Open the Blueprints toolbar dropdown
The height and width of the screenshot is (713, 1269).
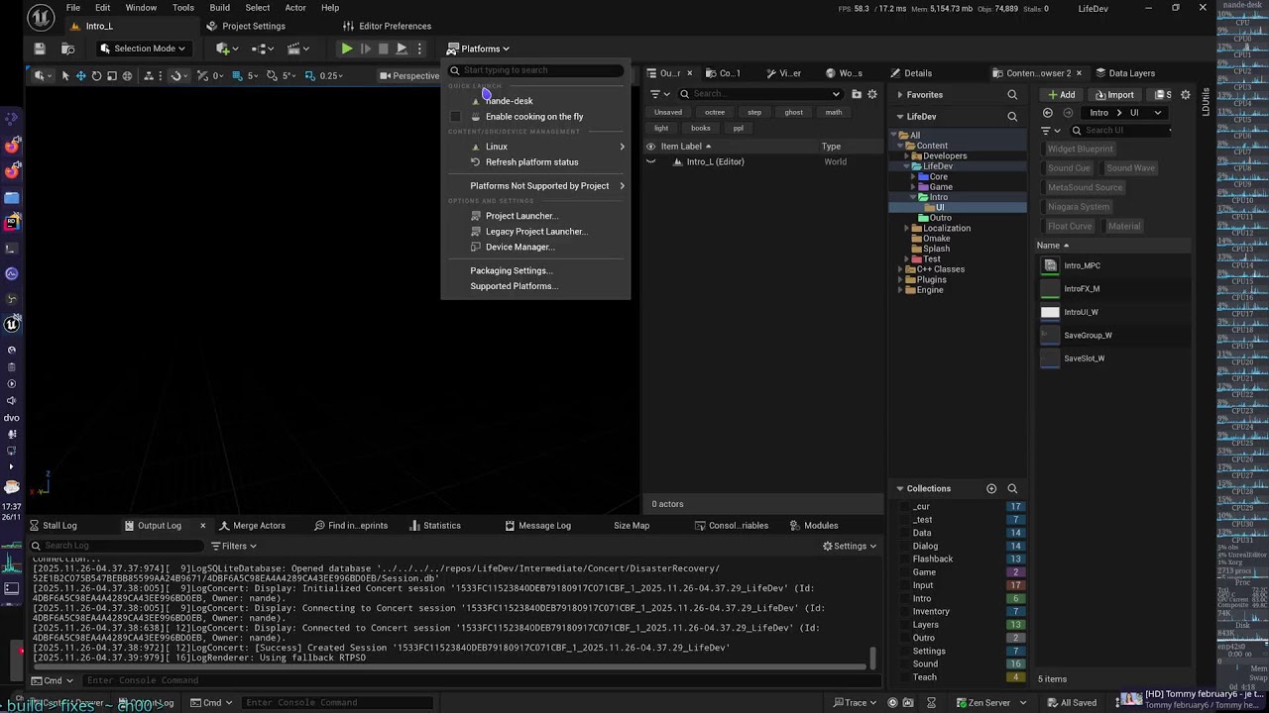(262, 49)
